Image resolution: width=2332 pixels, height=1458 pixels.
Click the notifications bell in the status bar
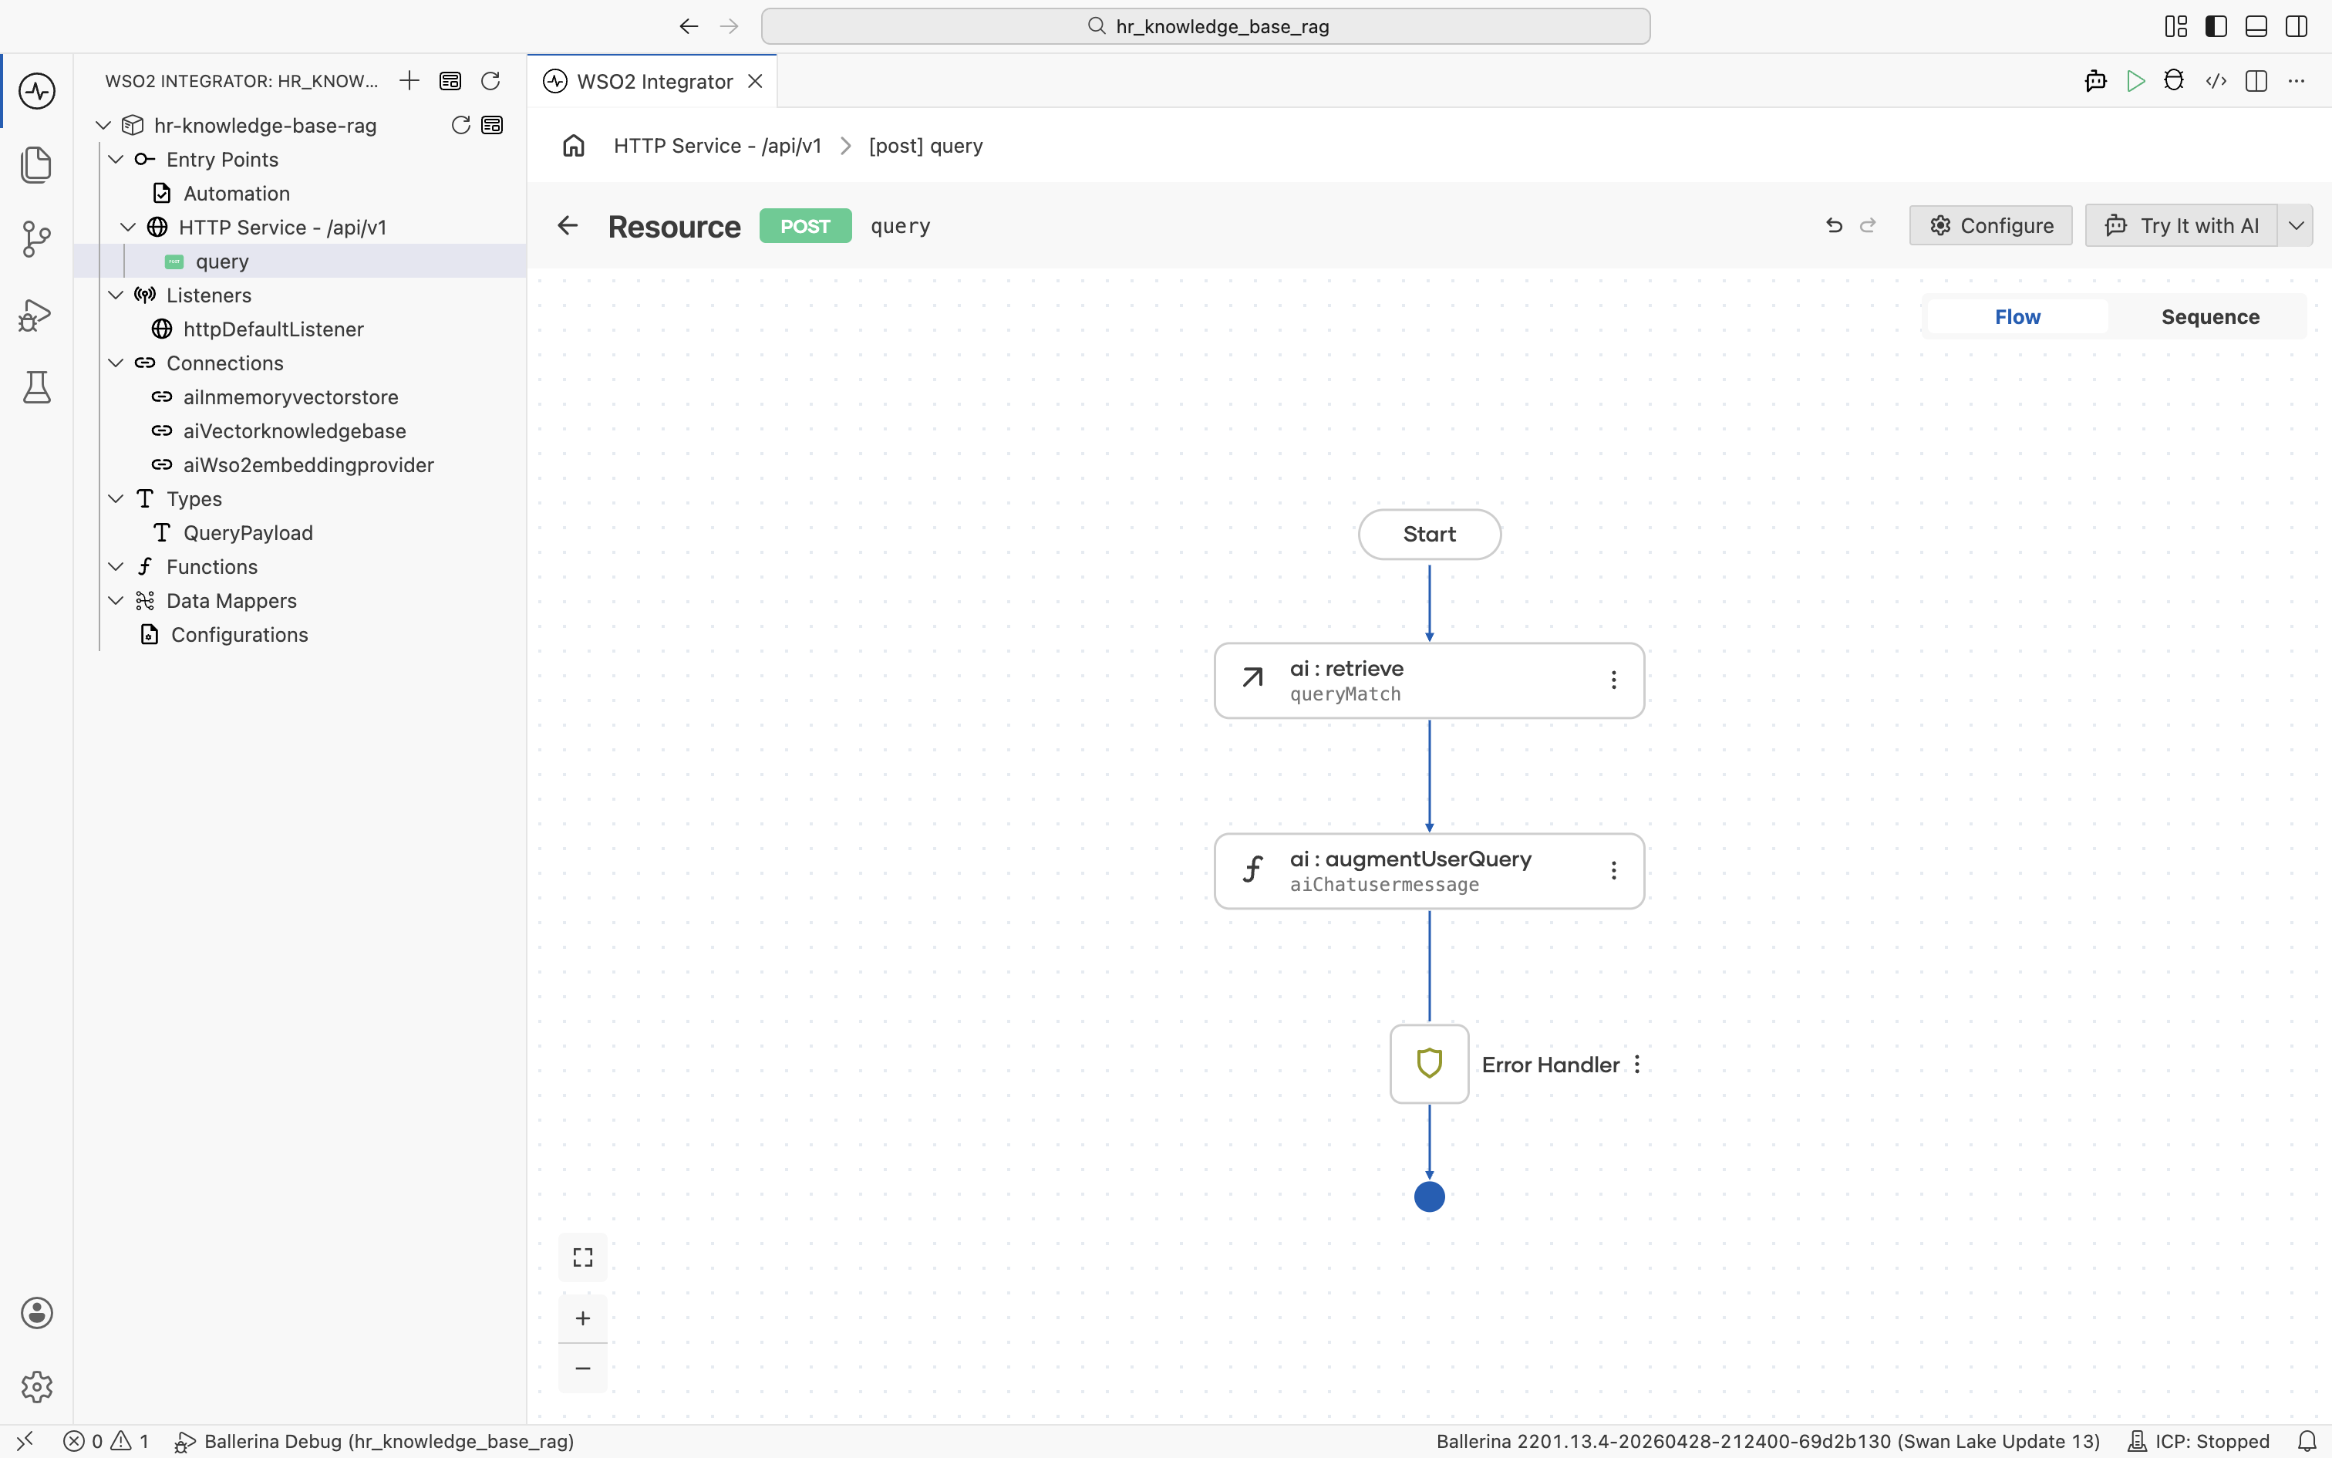(2307, 1442)
